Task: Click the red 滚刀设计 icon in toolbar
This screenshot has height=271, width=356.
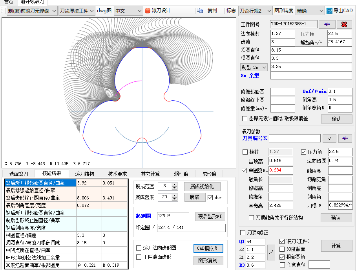Action: tap(148, 11)
